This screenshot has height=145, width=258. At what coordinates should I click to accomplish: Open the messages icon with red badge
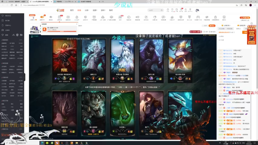point(181,10)
